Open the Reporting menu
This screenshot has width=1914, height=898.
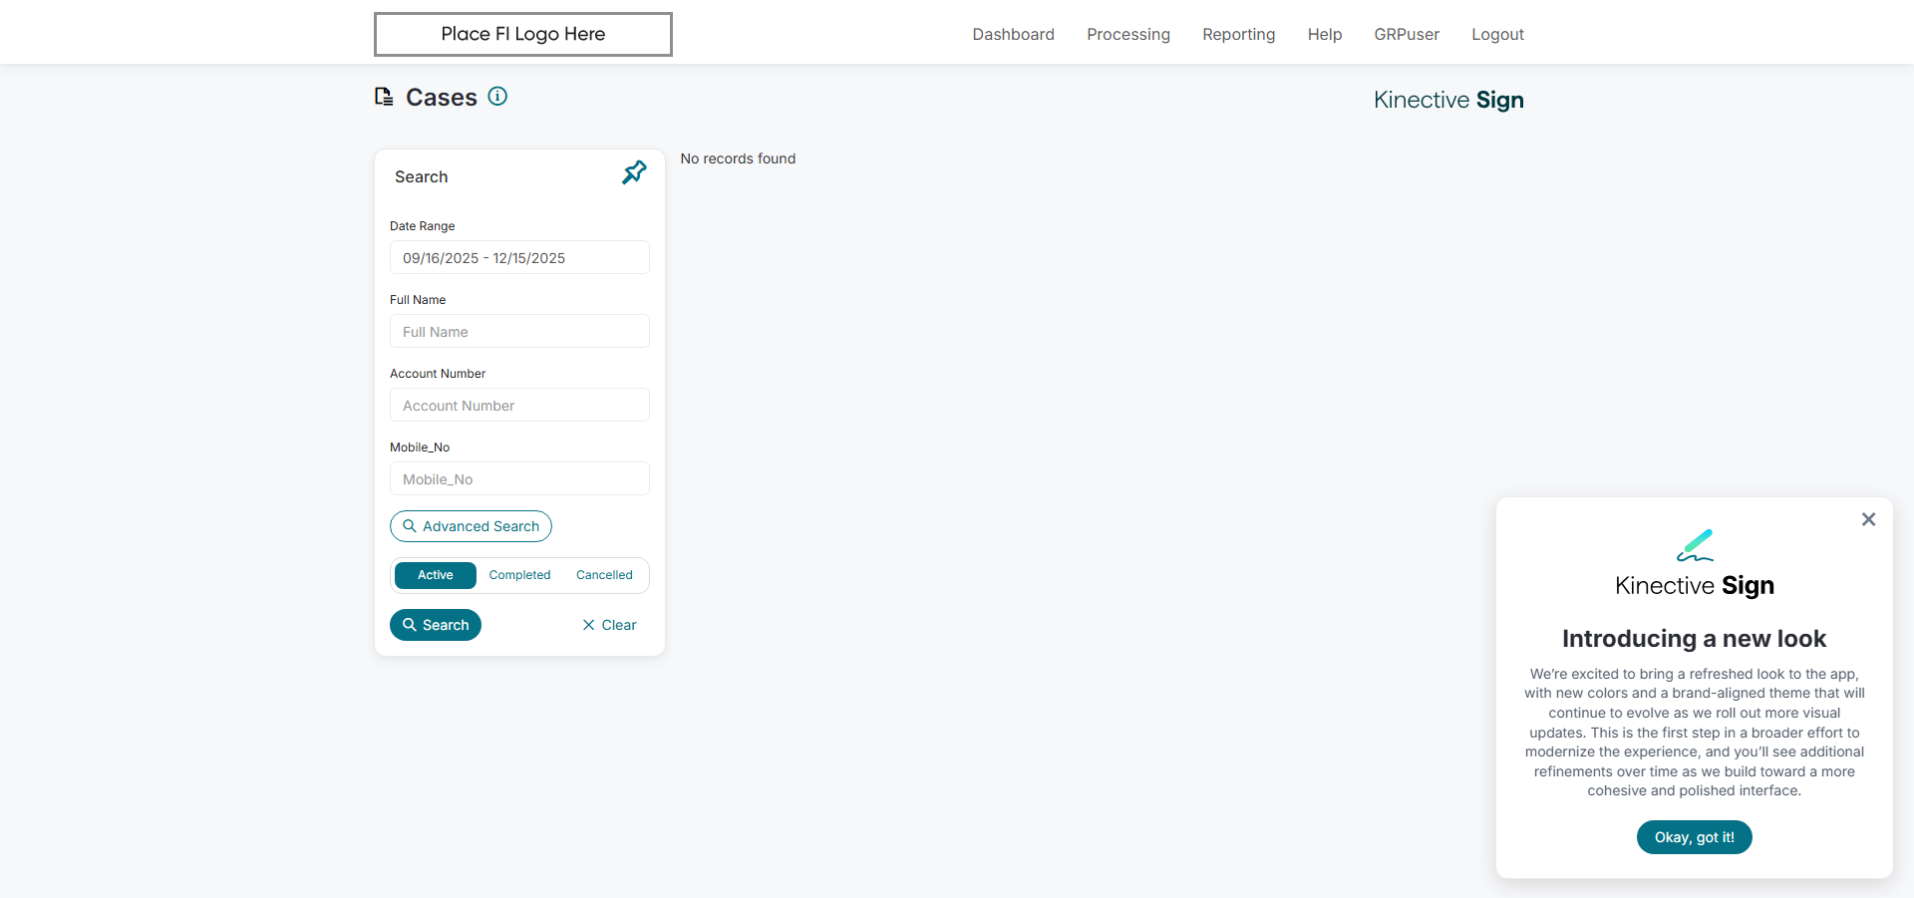[x=1238, y=34]
